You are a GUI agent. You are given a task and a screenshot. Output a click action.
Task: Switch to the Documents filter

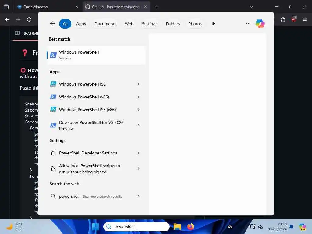tap(105, 24)
